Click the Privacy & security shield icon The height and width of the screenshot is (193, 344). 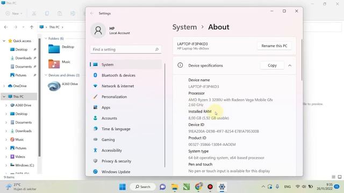point(95,161)
